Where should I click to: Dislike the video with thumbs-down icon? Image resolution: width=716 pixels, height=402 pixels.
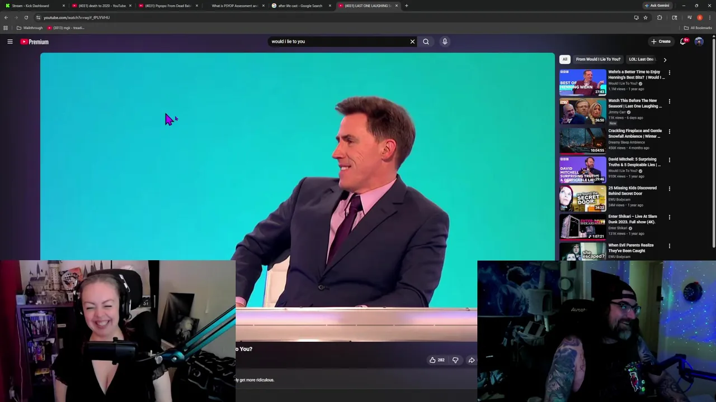455,360
